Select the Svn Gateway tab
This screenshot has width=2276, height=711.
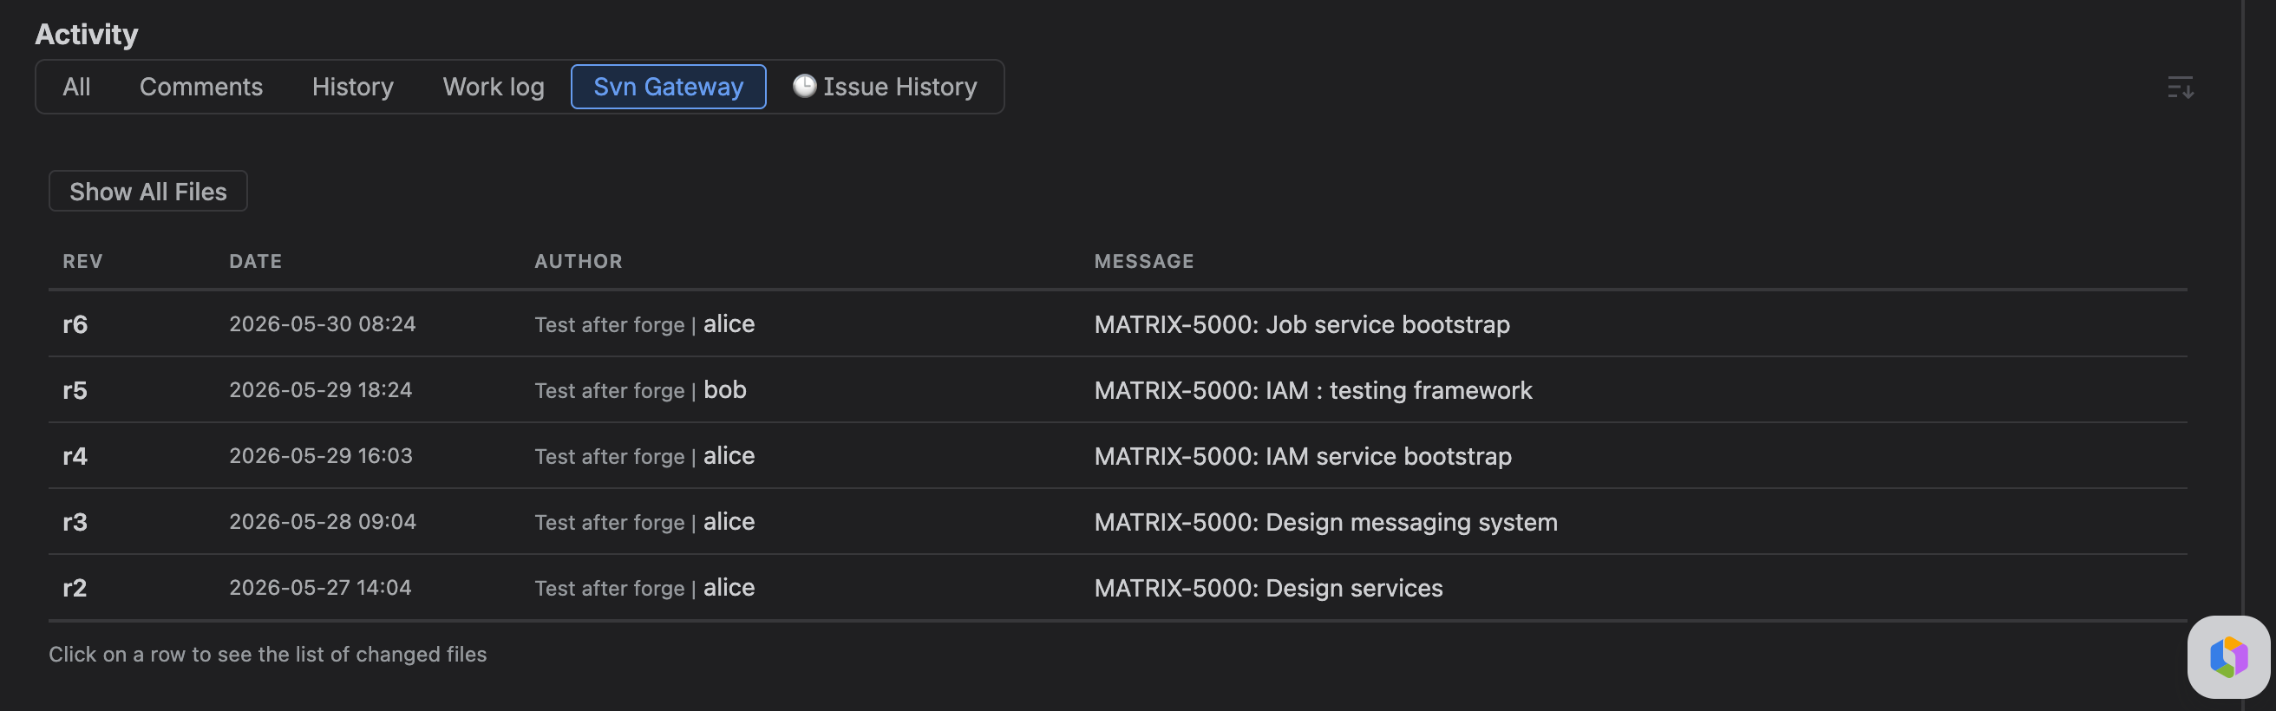(668, 87)
